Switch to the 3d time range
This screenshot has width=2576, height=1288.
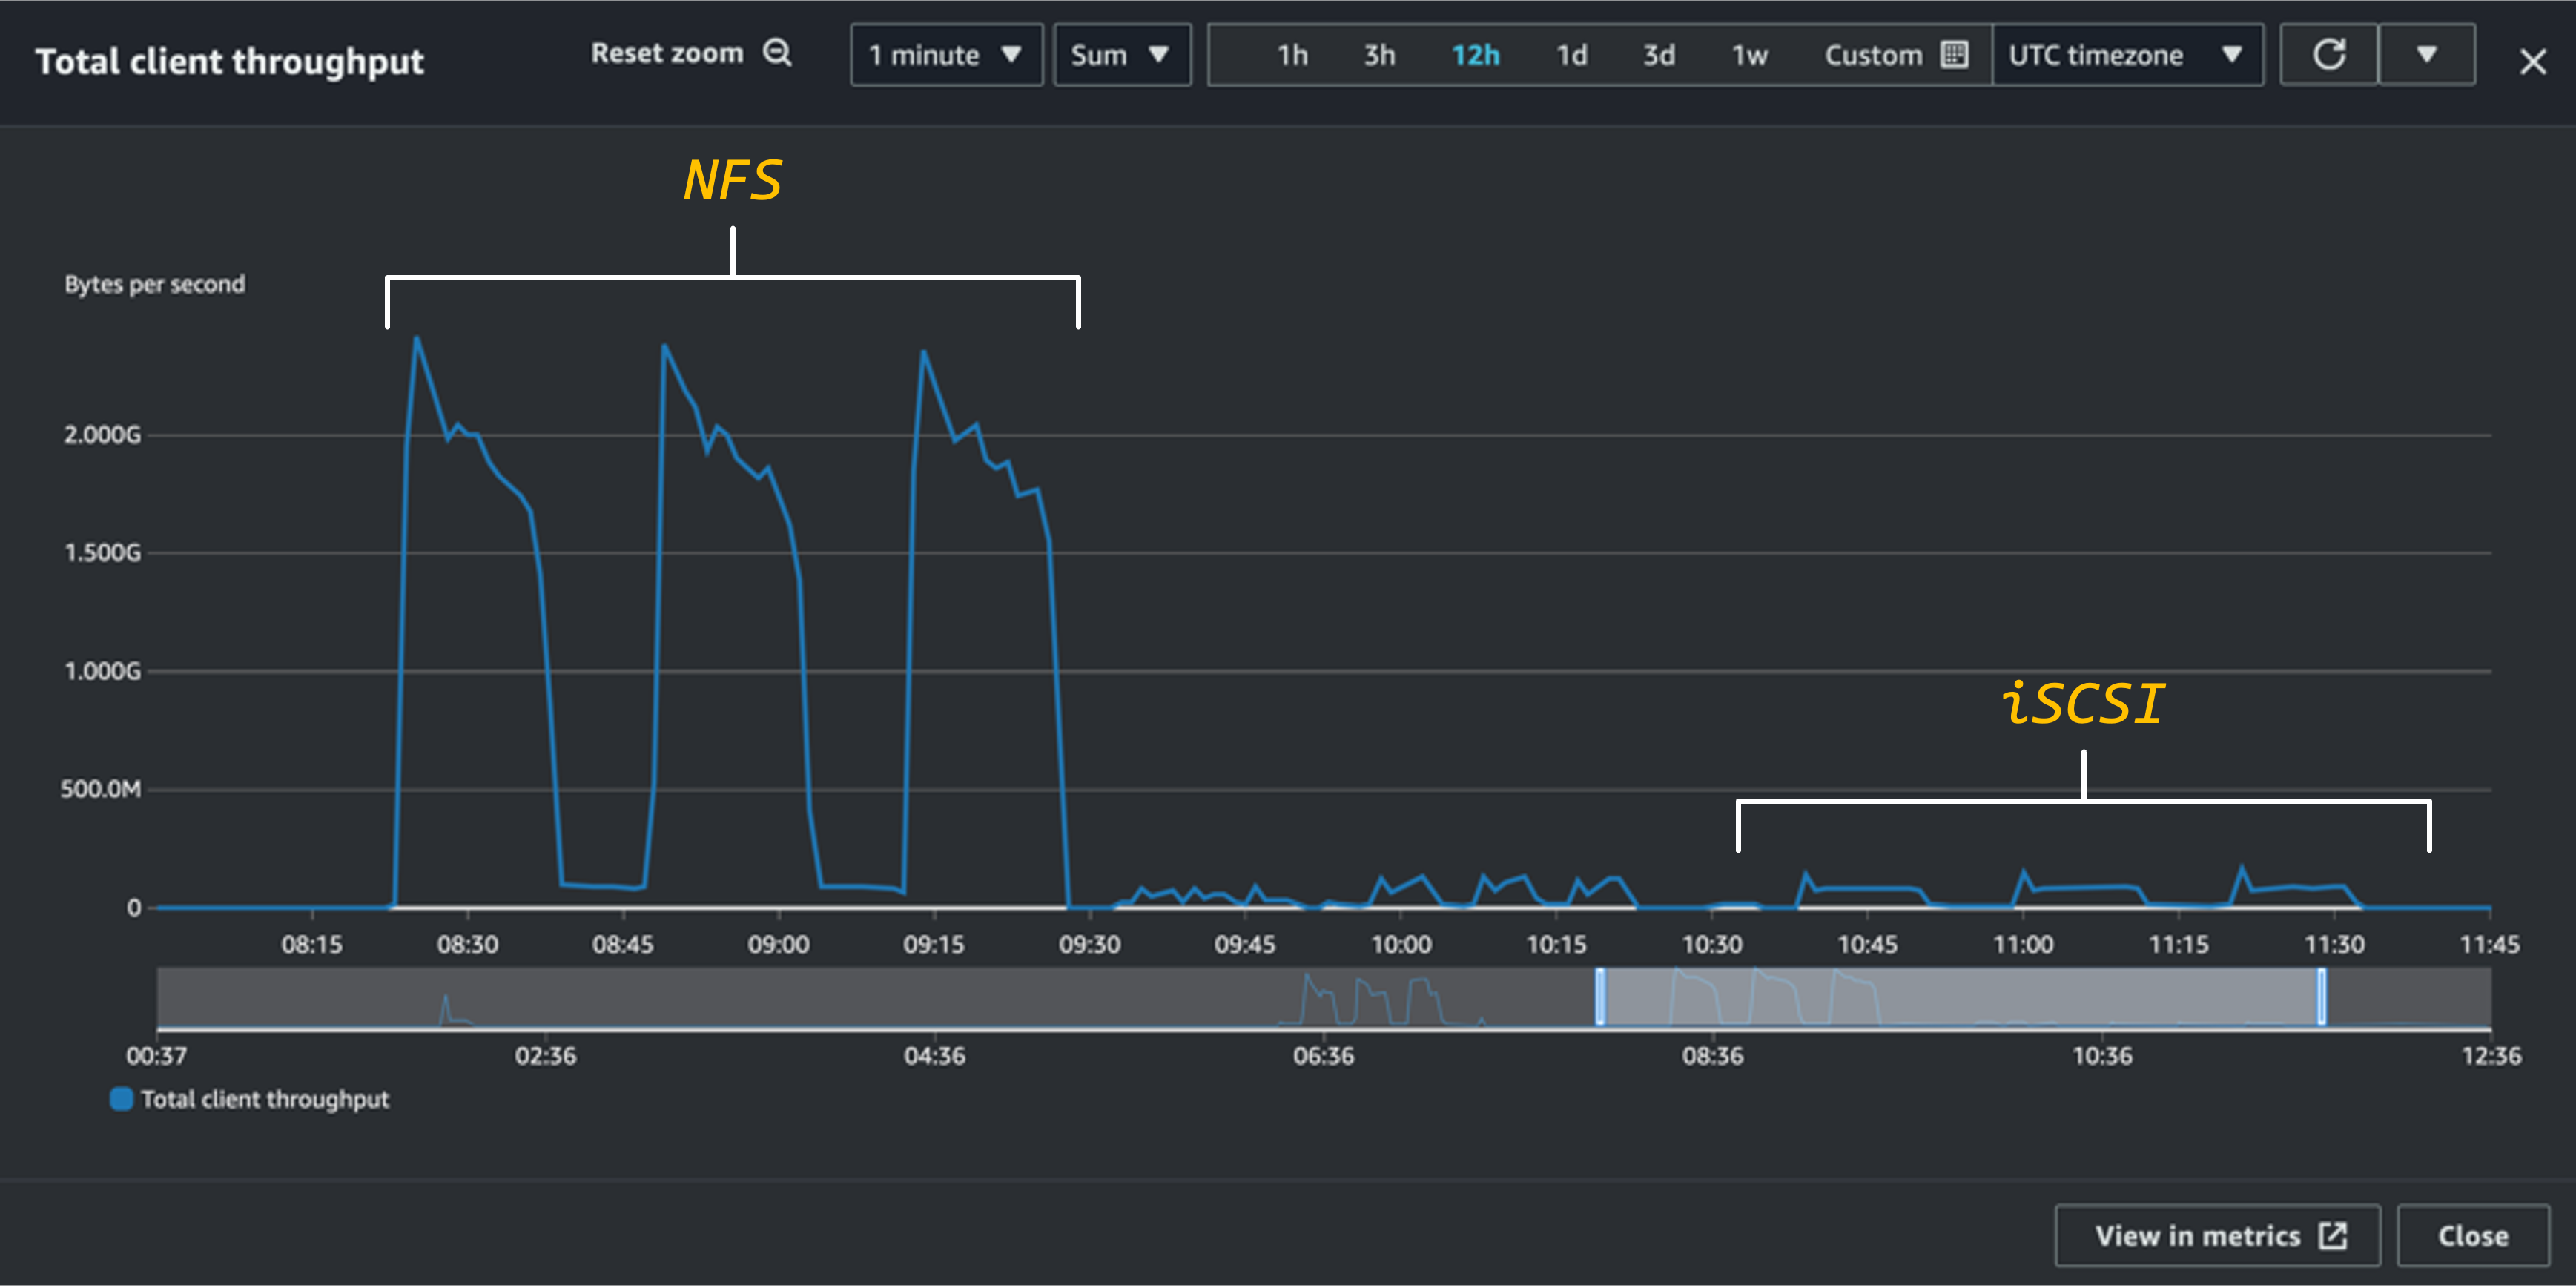[x=1659, y=55]
